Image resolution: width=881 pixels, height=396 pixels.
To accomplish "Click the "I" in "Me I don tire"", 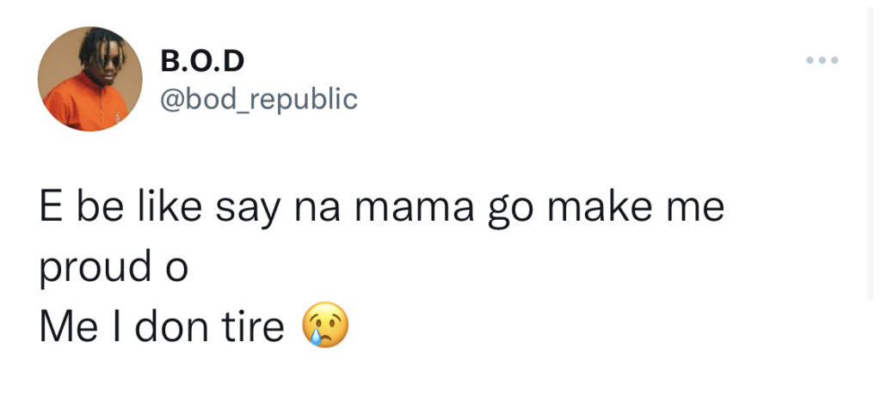I will tap(116, 327).
